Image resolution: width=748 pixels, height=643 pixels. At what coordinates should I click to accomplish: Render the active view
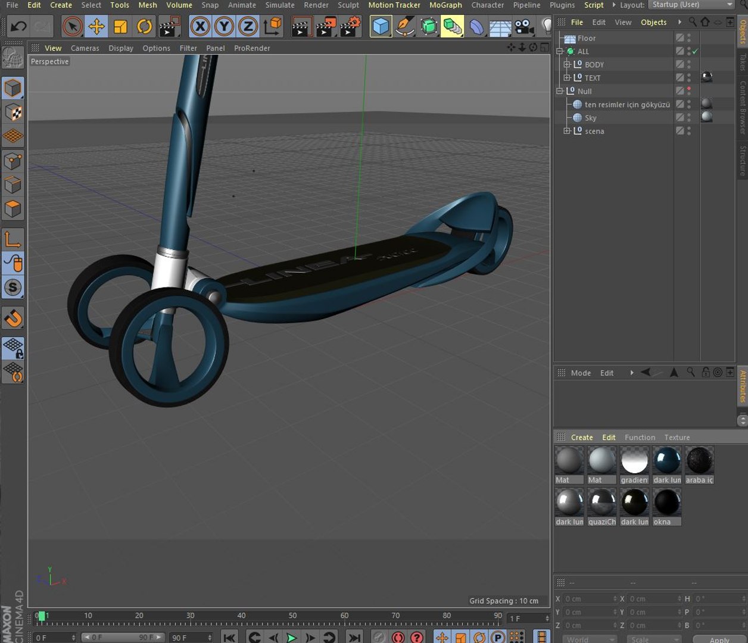tap(302, 26)
